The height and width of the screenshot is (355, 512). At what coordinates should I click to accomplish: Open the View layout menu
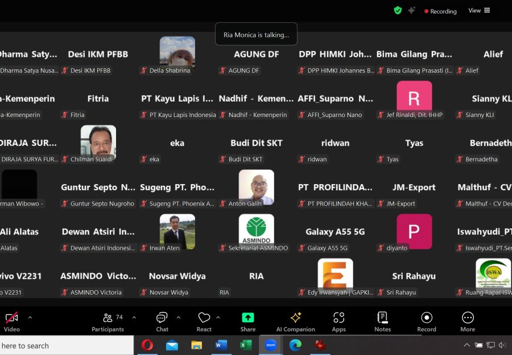tap(478, 11)
